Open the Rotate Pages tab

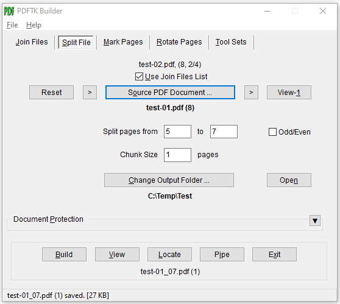179,42
